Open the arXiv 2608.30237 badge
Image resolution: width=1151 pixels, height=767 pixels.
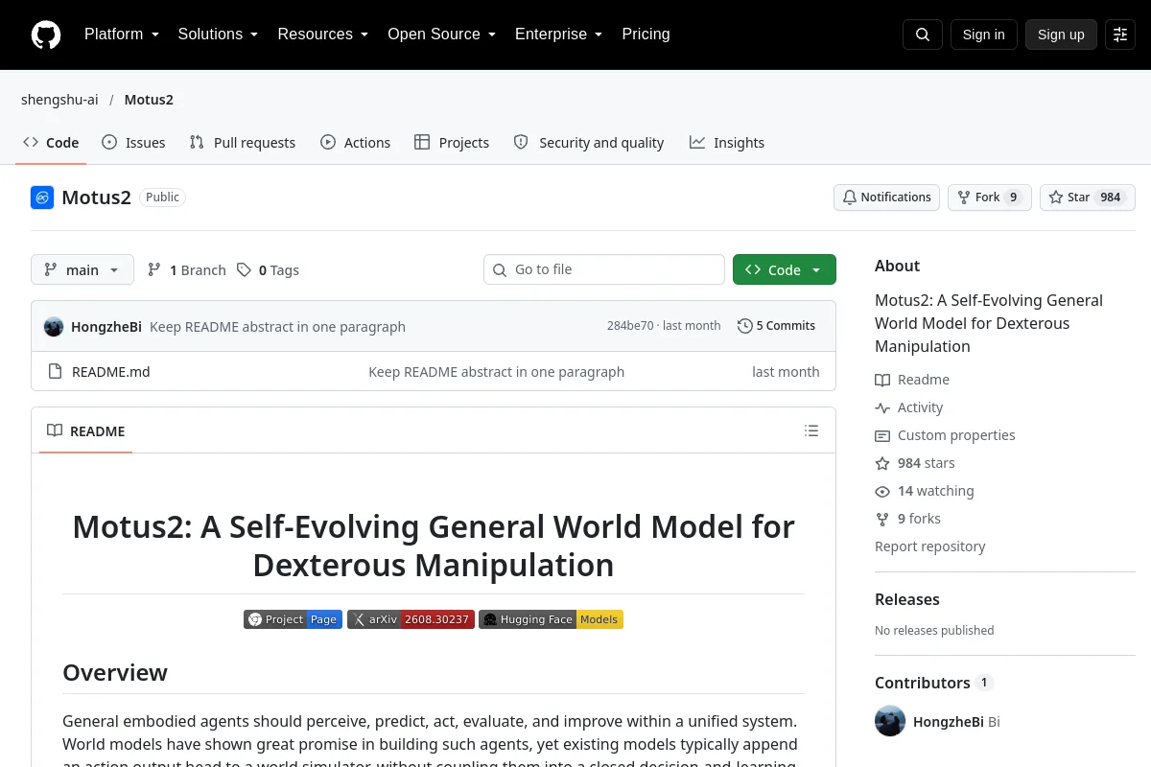[x=411, y=619]
